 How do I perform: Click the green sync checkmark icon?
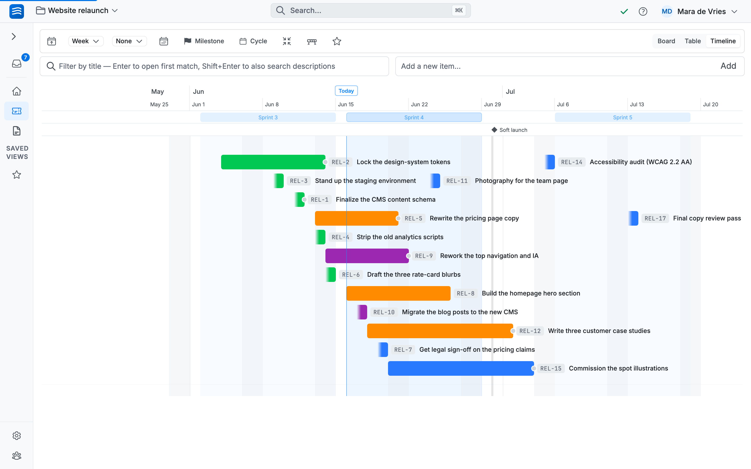(x=624, y=11)
